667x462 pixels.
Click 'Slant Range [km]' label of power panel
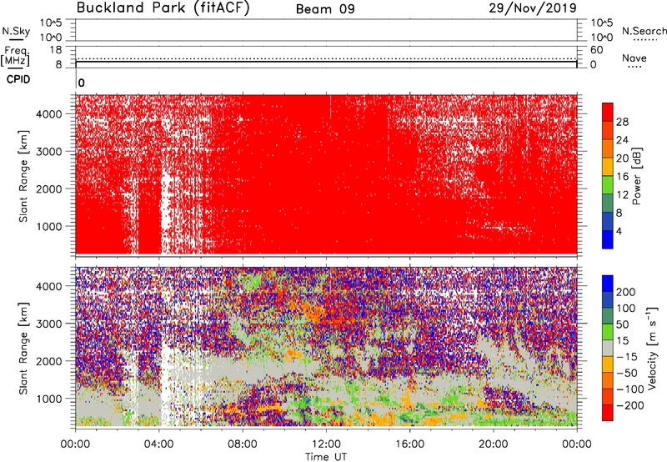23,176
